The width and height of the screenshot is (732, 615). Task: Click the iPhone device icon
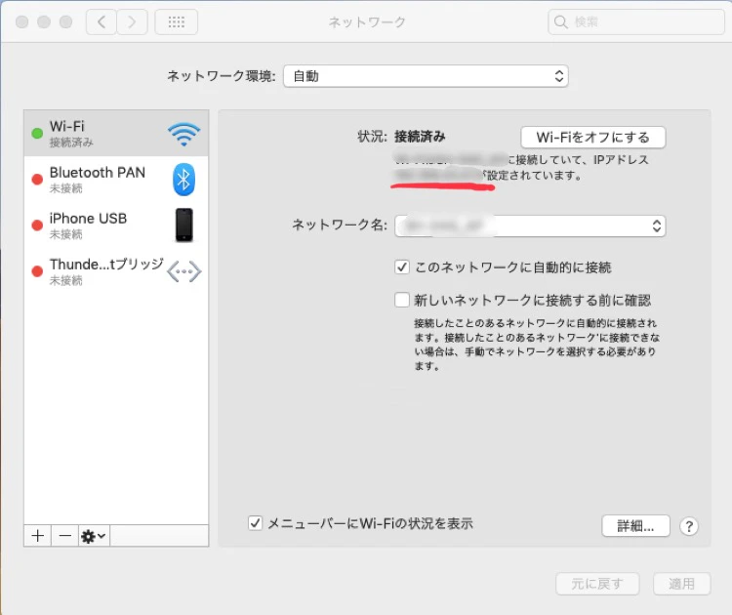(x=183, y=225)
